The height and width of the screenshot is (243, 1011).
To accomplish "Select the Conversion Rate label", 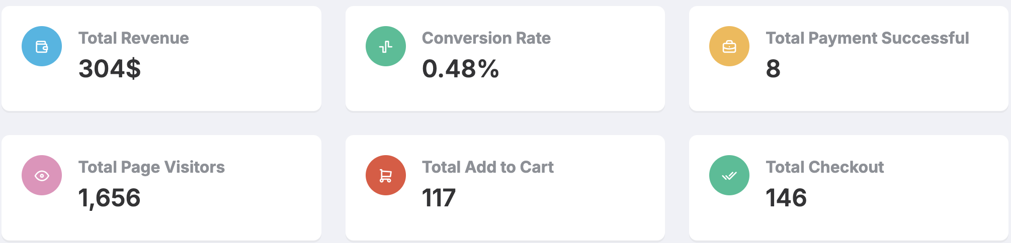I will pyautogui.click(x=486, y=38).
